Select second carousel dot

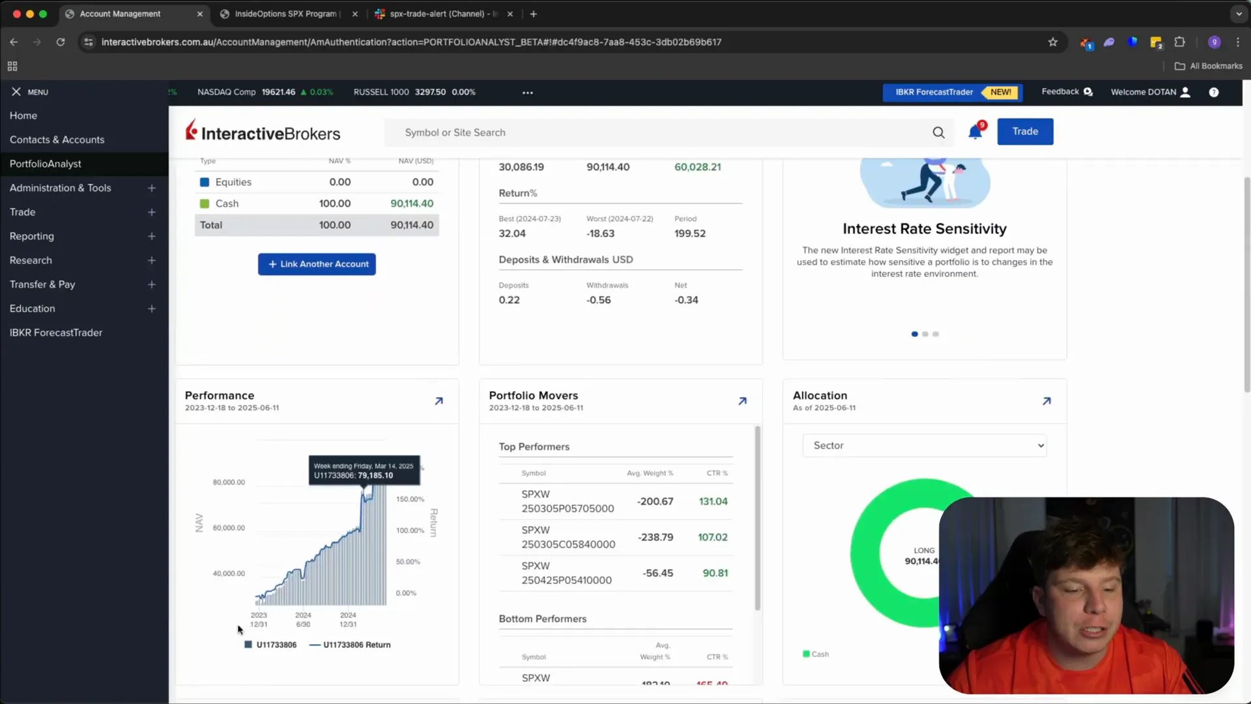[x=925, y=334]
